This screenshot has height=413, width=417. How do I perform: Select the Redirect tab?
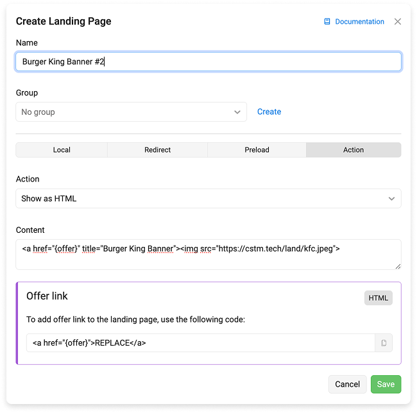tap(157, 150)
